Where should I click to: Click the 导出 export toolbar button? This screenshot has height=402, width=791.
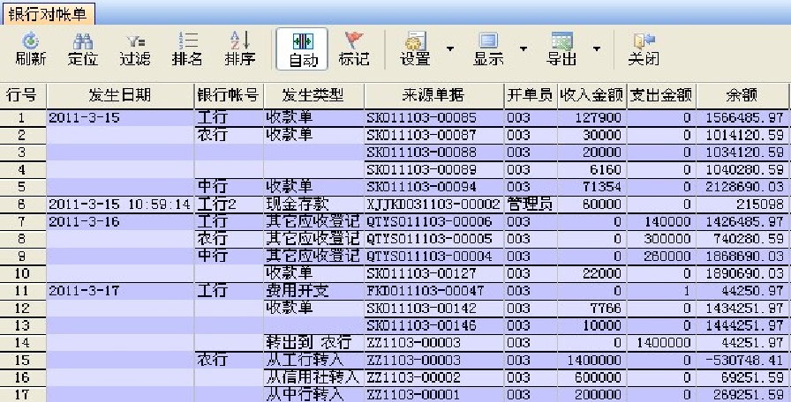pos(562,41)
